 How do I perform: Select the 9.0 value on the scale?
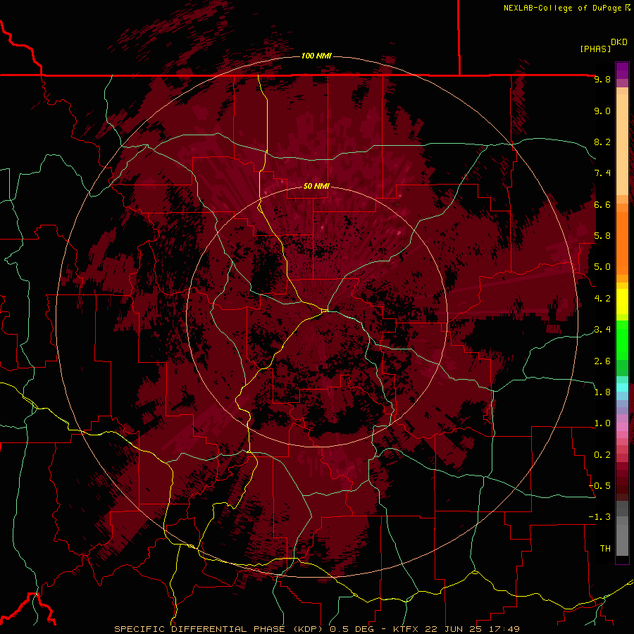(602, 111)
